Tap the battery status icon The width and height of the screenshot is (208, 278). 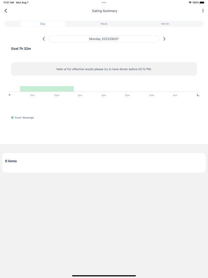[202, 3]
